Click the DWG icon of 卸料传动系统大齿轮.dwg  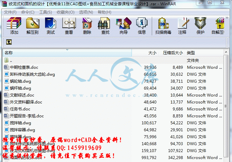click(7, 74)
